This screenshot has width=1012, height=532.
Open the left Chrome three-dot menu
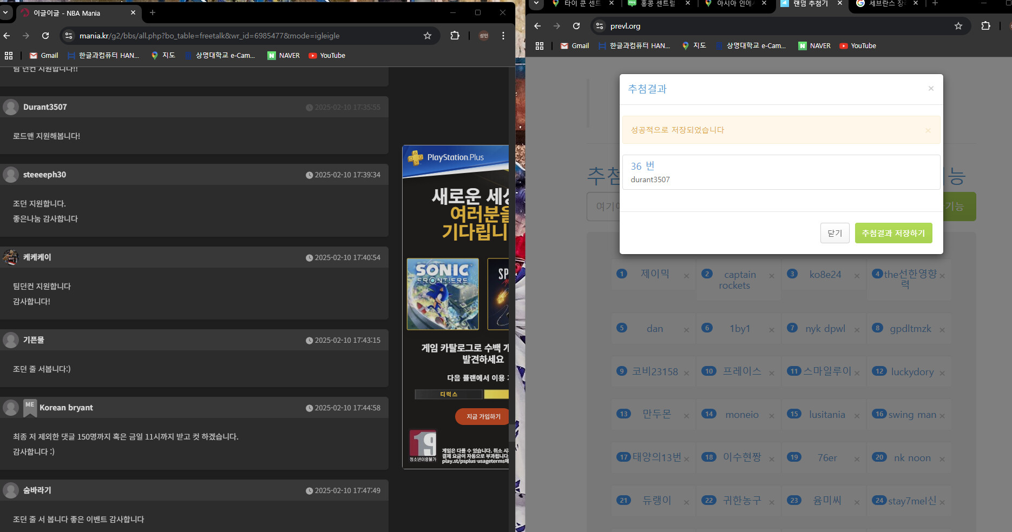[x=503, y=36]
